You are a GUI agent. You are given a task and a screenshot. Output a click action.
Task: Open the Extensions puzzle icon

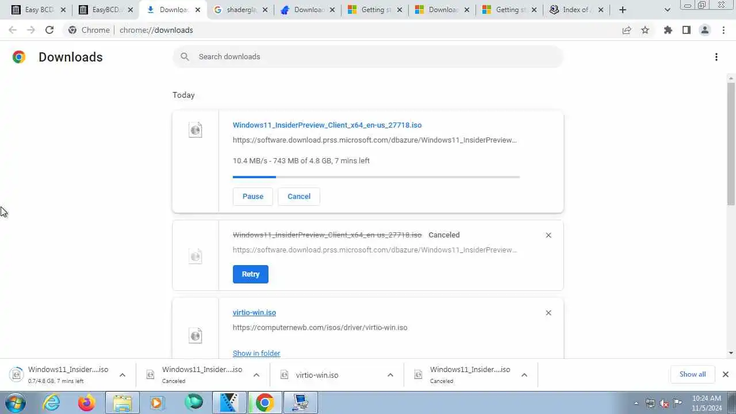coord(668,30)
